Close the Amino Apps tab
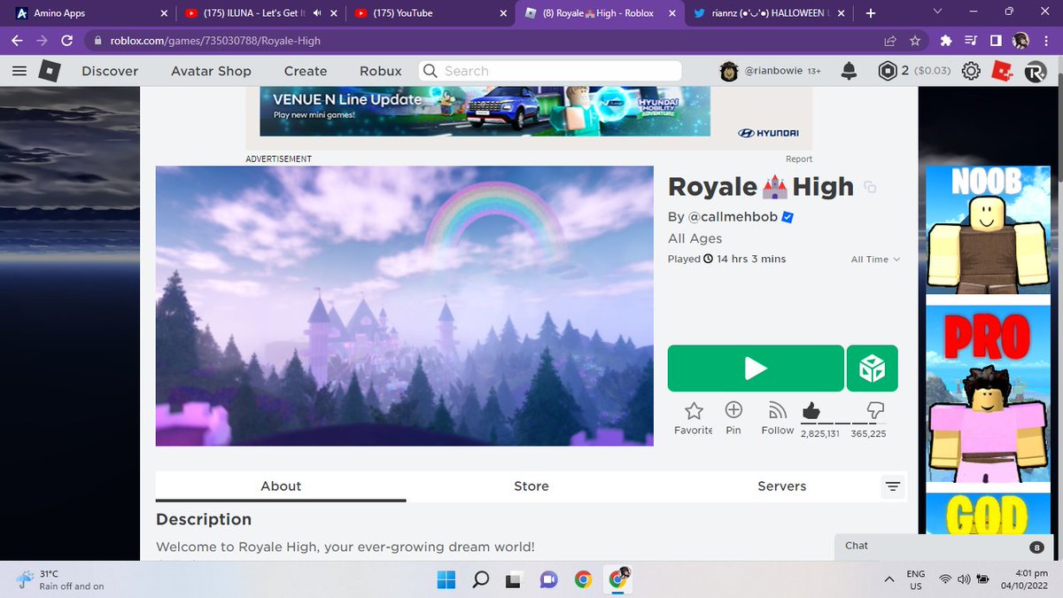 [163, 13]
